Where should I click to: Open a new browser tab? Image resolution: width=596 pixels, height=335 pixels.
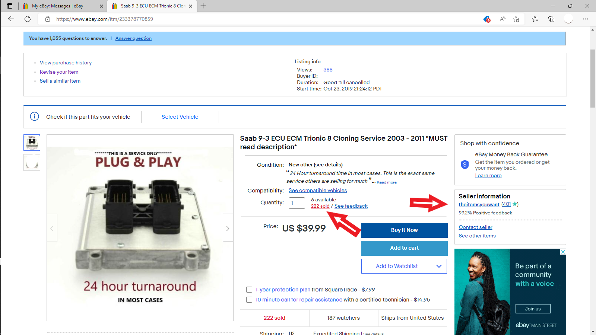tap(203, 6)
